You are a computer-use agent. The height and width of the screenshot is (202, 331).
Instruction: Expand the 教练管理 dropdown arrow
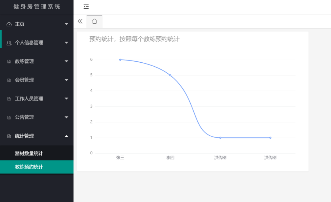[67, 61]
